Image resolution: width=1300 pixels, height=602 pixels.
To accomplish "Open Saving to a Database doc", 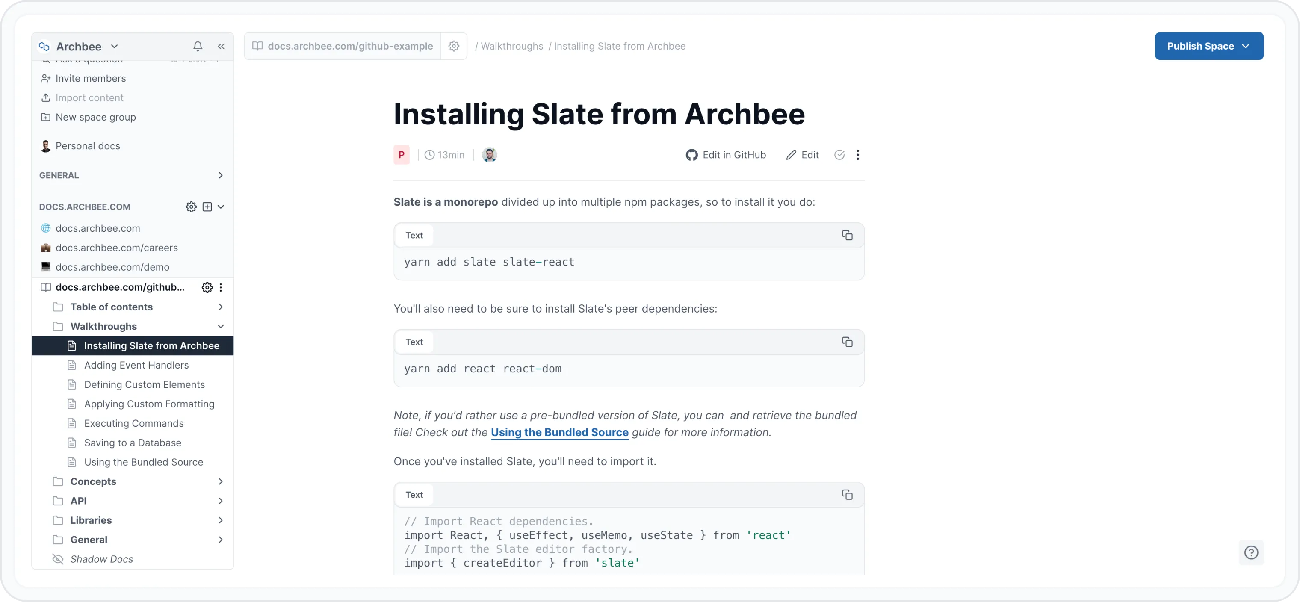I will click(133, 443).
